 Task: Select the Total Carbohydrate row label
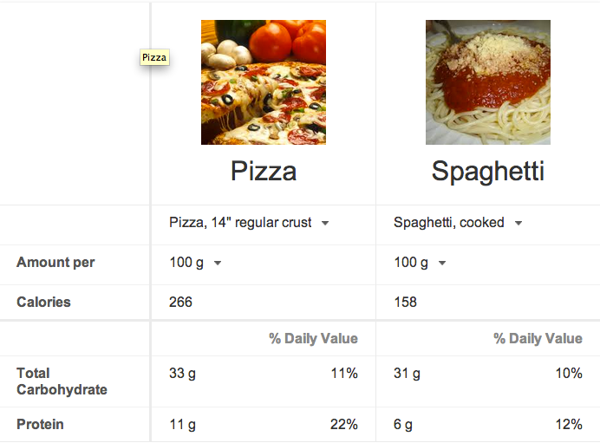[62, 381]
